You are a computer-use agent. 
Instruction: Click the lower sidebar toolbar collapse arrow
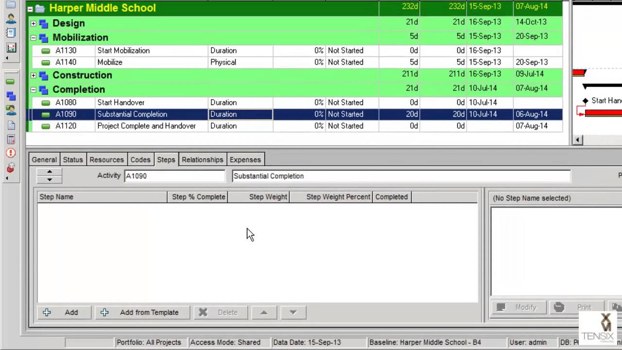pos(7,178)
